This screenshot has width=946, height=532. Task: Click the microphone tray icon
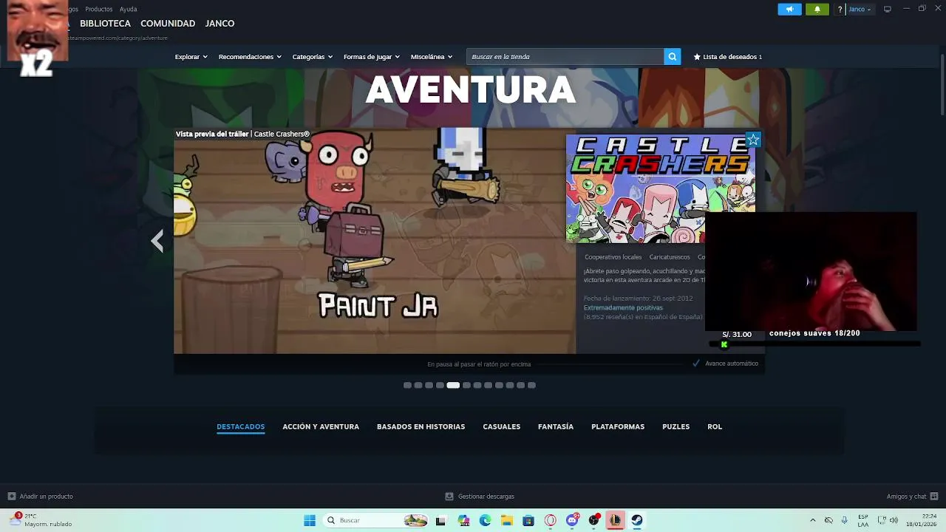coord(844,520)
